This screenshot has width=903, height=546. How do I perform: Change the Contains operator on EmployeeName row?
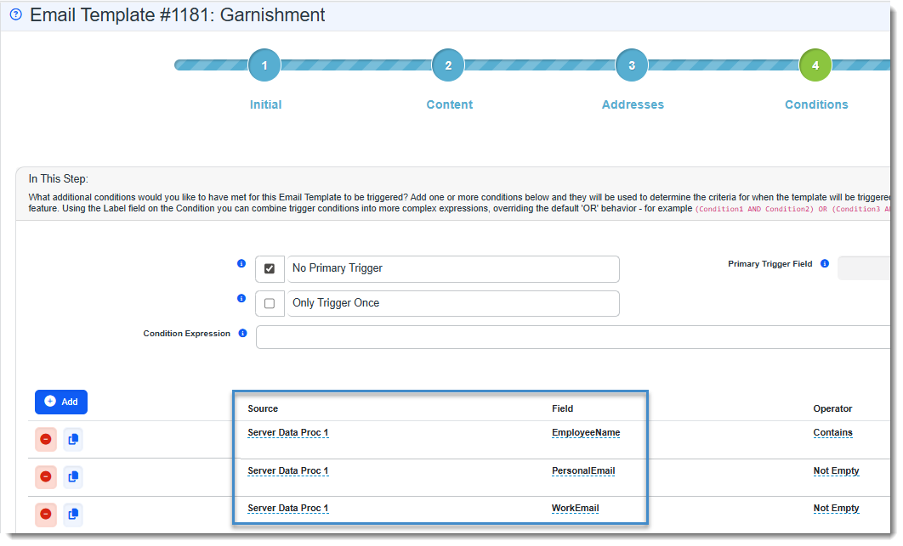tap(832, 432)
